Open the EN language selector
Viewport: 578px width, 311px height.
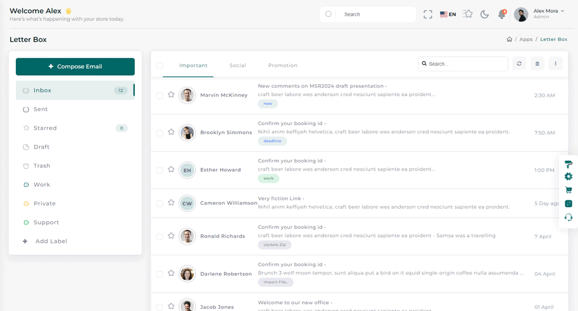pyautogui.click(x=448, y=14)
